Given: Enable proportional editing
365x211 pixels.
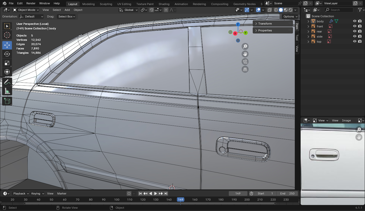Looking at the screenshot, I should click(x=166, y=10).
